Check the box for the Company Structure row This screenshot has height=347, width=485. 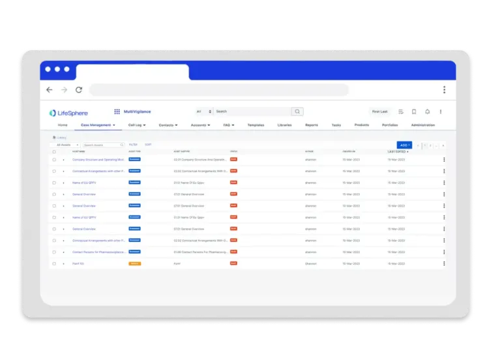click(x=54, y=160)
